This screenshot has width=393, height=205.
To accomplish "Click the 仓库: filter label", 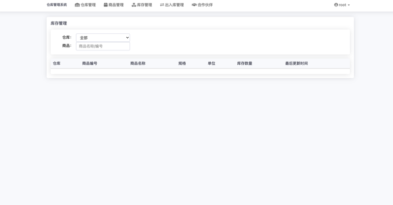I will pyautogui.click(x=67, y=38).
